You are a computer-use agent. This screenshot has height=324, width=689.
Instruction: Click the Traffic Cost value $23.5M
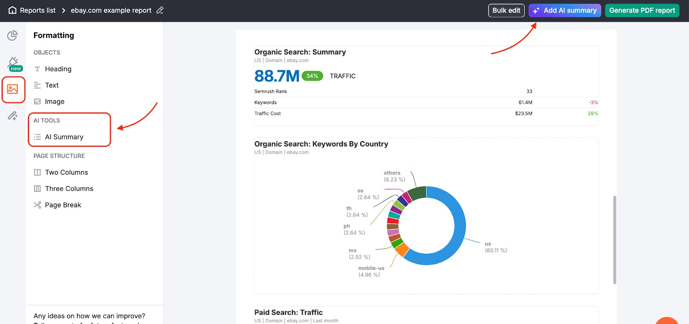pos(524,114)
